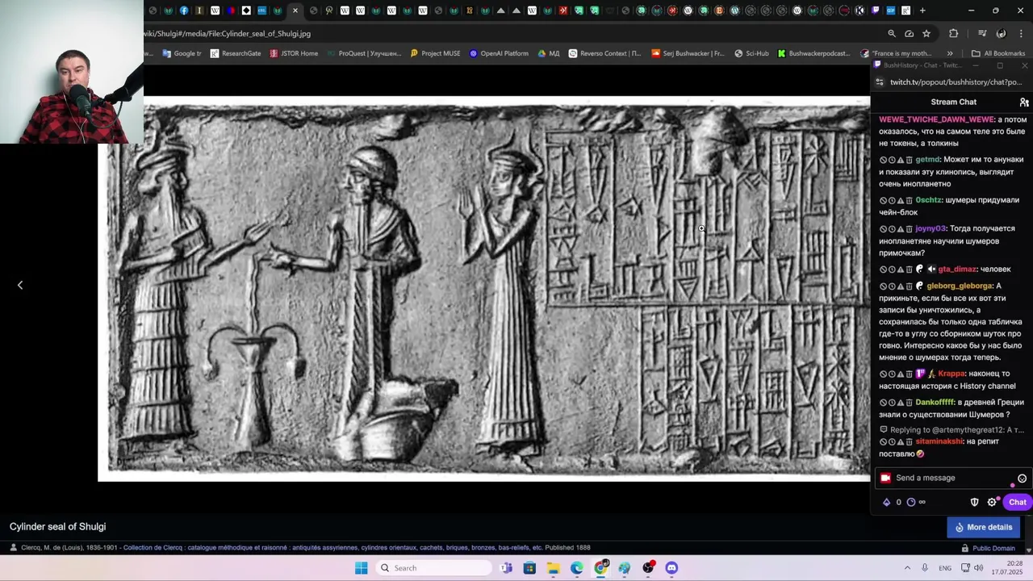Ban user getmd via ban icon
The height and width of the screenshot is (581, 1033).
point(884,160)
